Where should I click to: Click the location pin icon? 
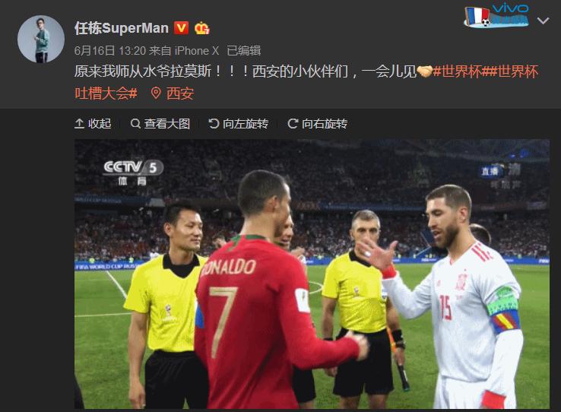pyautogui.click(x=156, y=93)
